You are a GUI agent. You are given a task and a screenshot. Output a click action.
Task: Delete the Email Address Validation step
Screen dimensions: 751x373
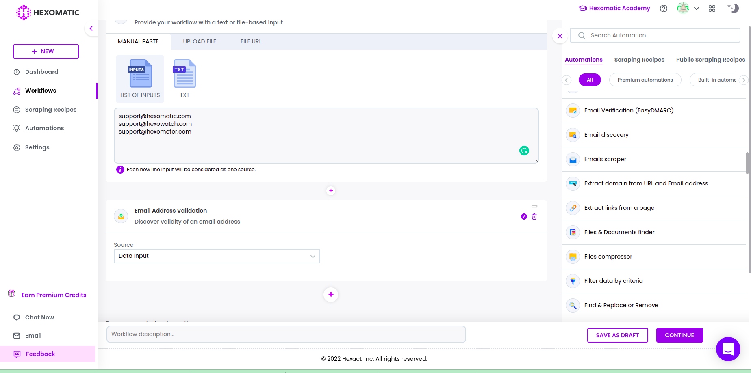click(534, 216)
